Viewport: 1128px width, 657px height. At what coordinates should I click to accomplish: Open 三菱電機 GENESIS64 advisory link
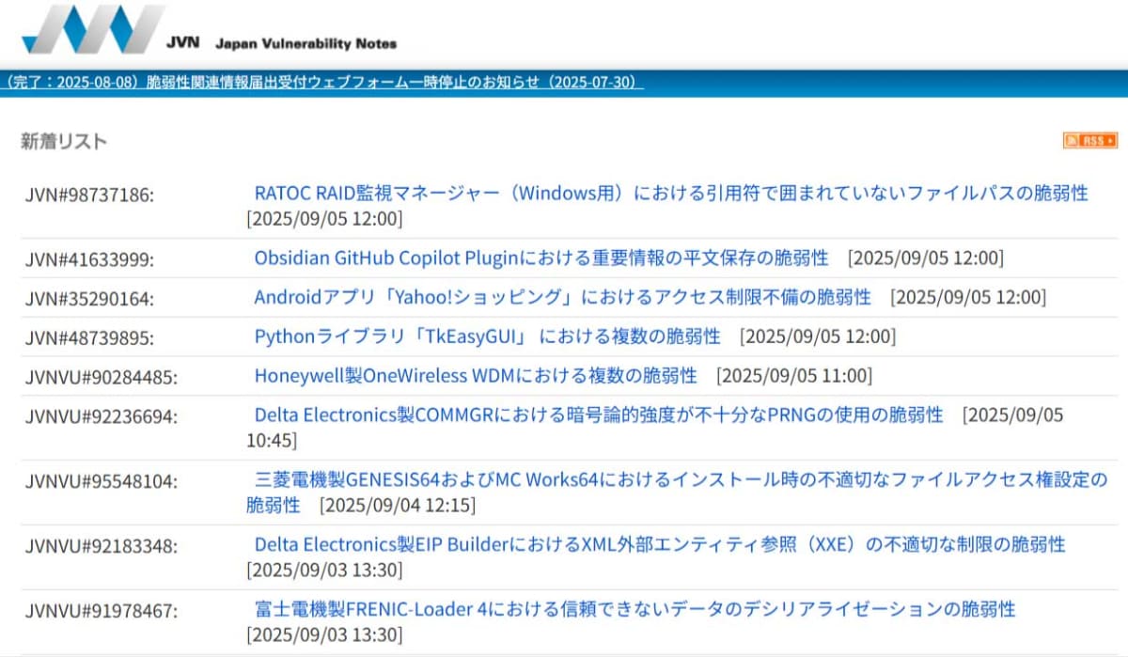click(677, 493)
